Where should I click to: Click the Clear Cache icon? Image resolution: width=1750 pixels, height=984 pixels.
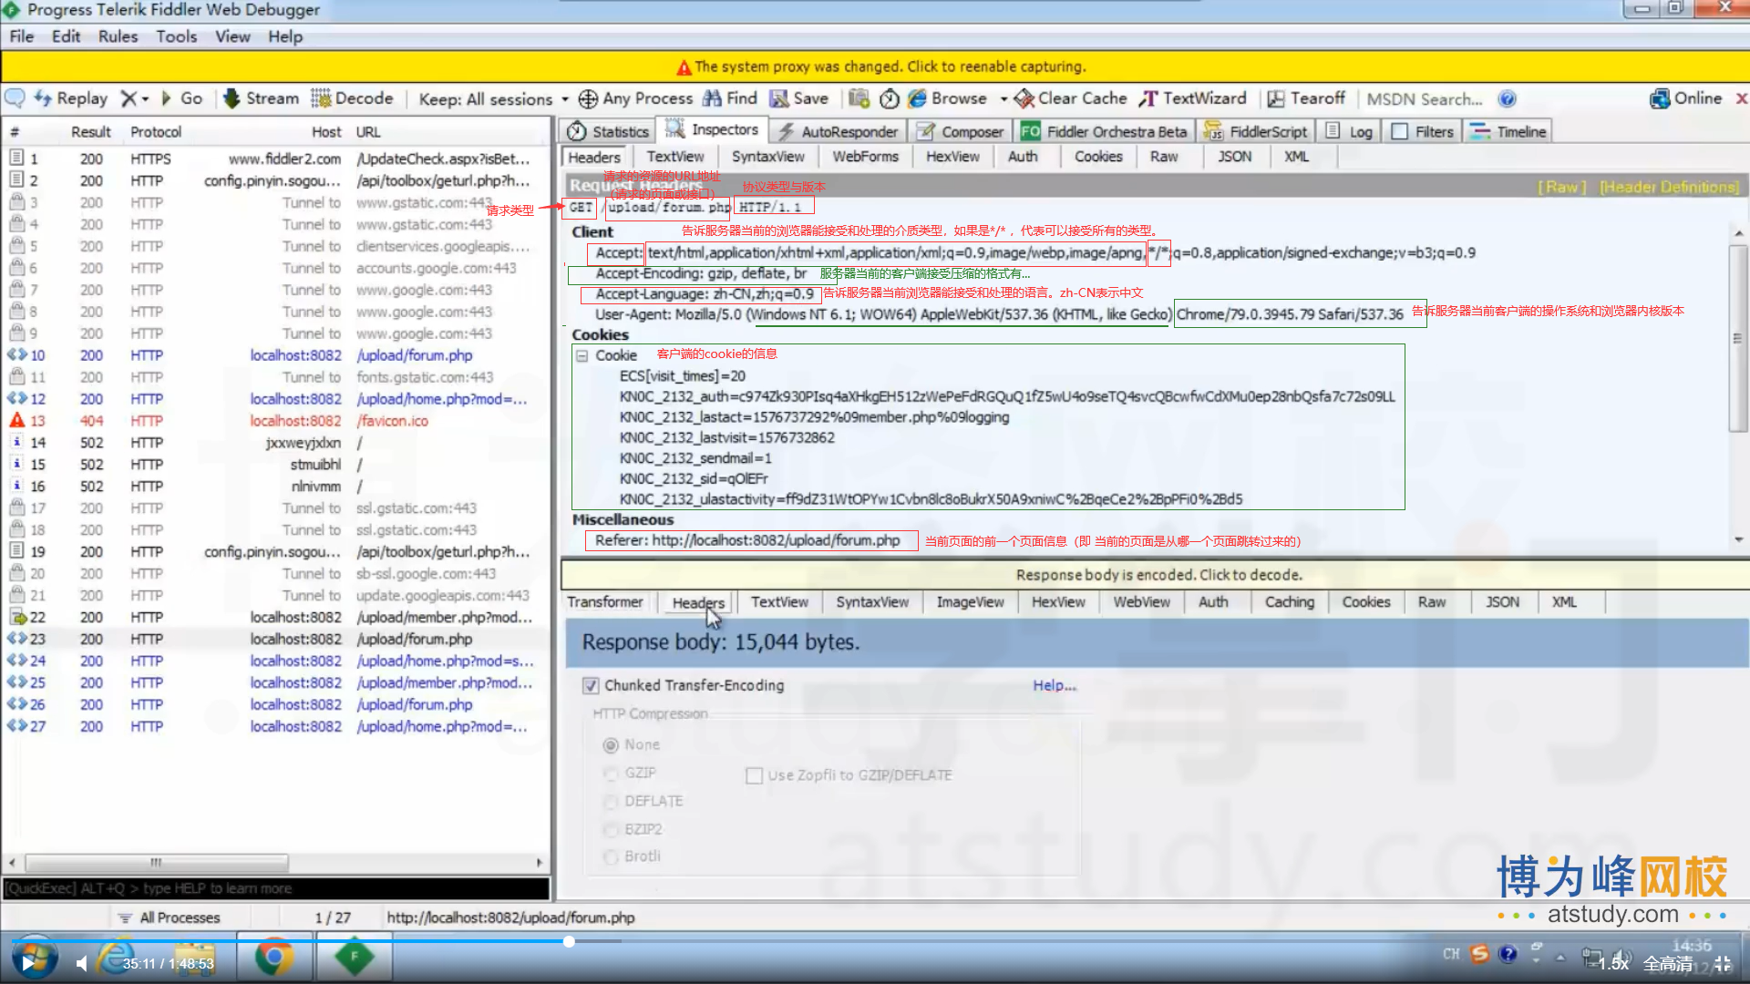point(1024,98)
